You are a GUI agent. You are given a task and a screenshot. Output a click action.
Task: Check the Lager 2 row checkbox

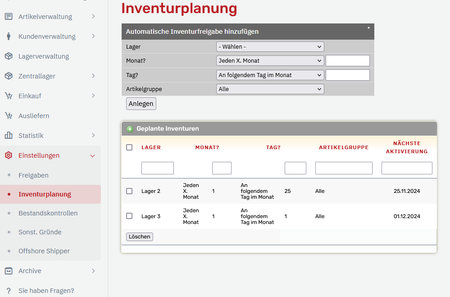pyautogui.click(x=129, y=191)
